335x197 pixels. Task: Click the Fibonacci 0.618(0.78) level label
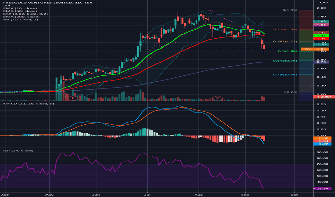[285, 61]
